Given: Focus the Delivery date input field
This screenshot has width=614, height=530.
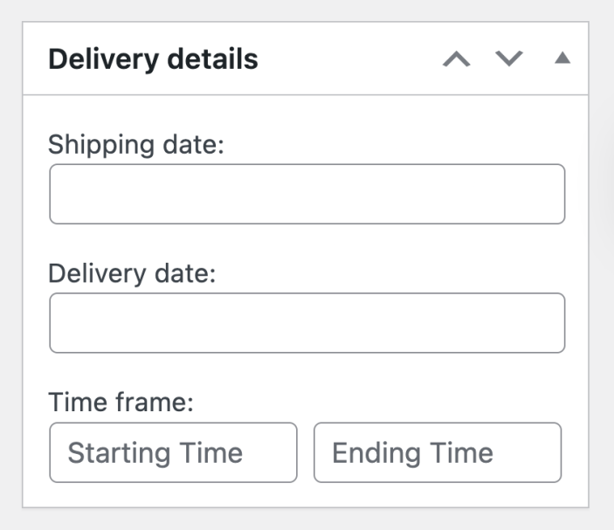Looking at the screenshot, I should pyautogui.click(x=307, y=323).
